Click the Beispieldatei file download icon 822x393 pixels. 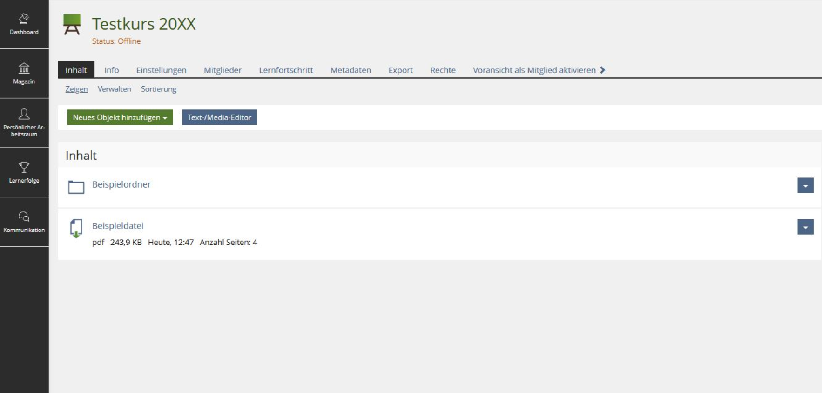[x=76, y=229]
